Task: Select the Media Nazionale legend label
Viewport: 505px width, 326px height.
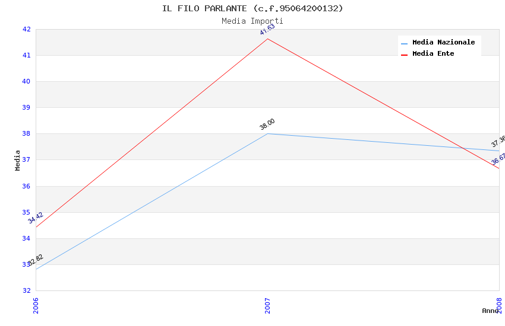Action: pyautogui.click(x=443, y=42)
